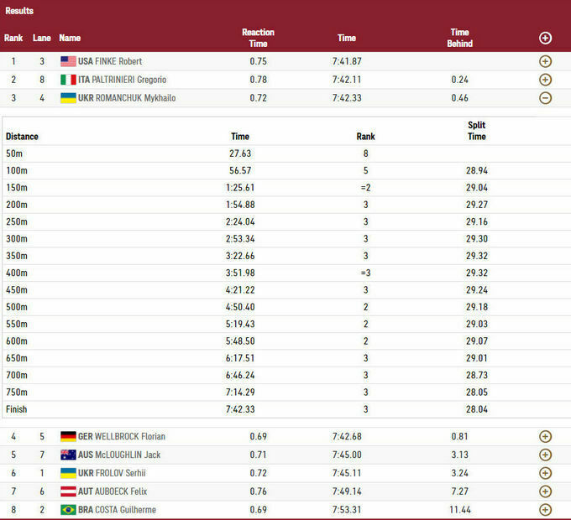Show splits for Jack McLoughlin

click(x=545, y=455)
